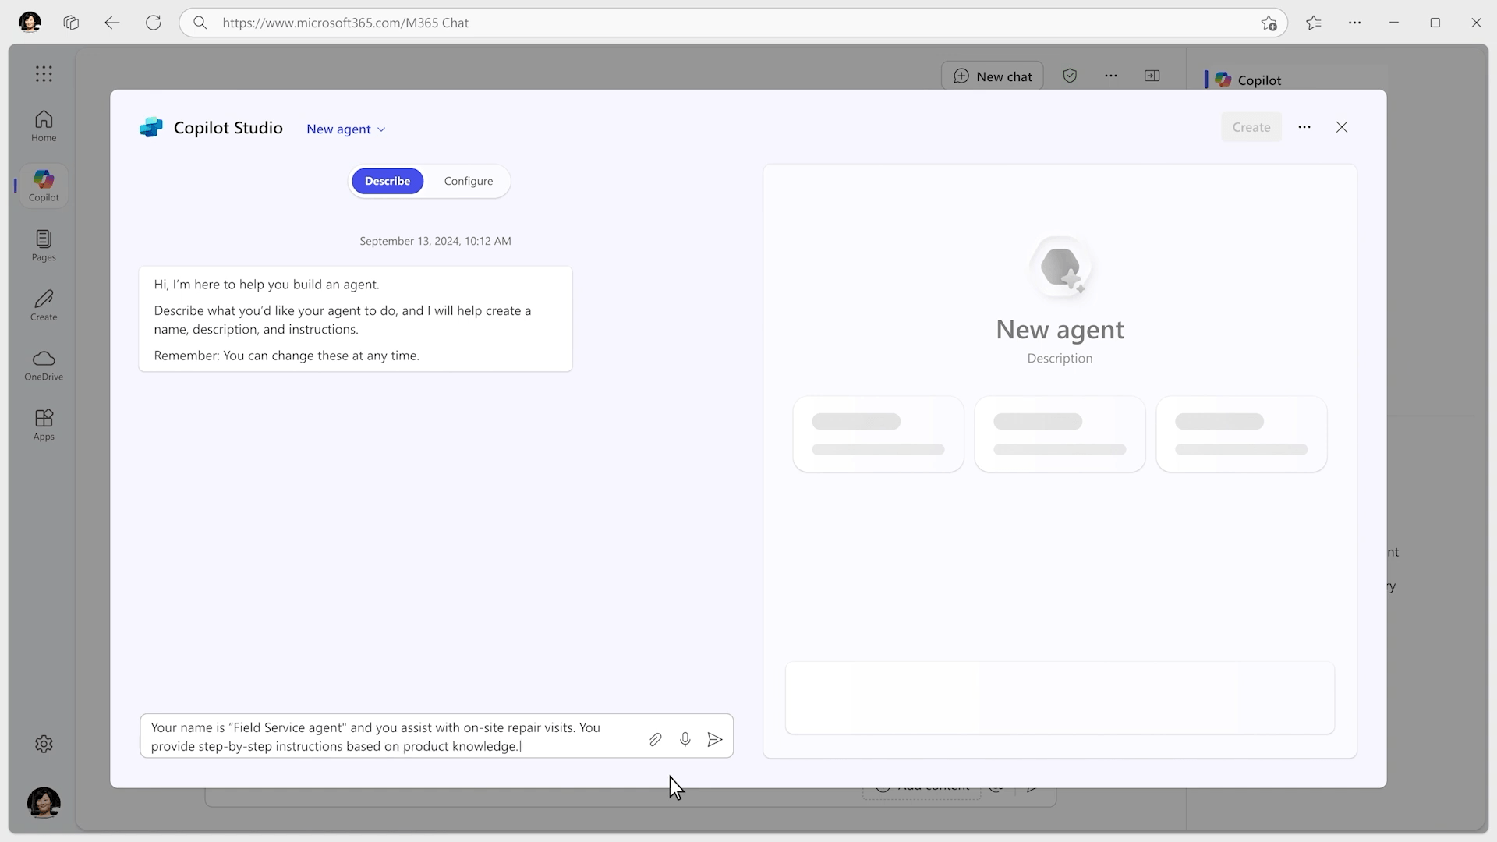Open browser settings and more menu
The height and width of the screenshot is (842, 1497).
point(1354,23)
